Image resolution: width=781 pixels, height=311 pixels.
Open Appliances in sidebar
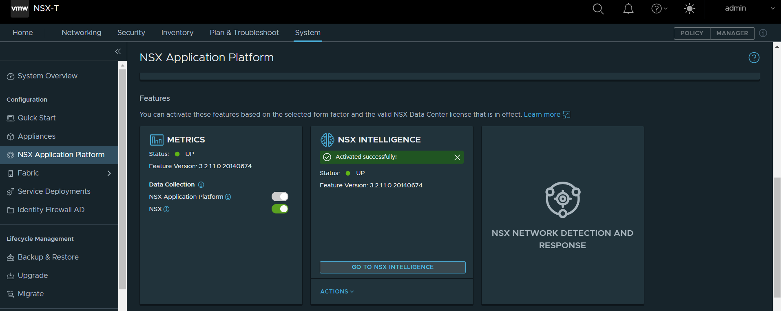(37, 136)
